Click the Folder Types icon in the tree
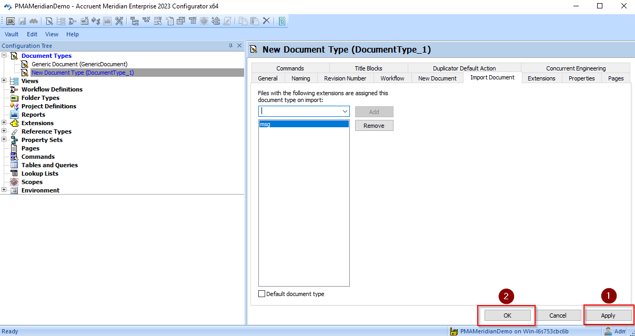 (x=14, y=98)
